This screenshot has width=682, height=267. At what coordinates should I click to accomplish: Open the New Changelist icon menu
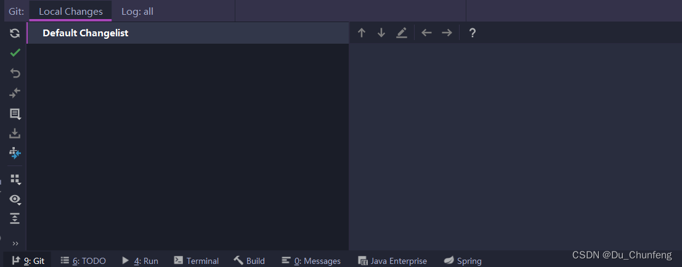click(15, 114)
